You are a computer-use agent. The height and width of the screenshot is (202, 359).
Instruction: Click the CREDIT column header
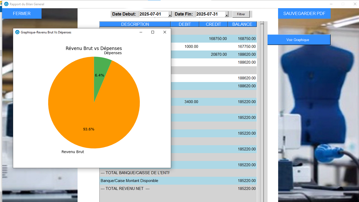click(x=213, y=24)
